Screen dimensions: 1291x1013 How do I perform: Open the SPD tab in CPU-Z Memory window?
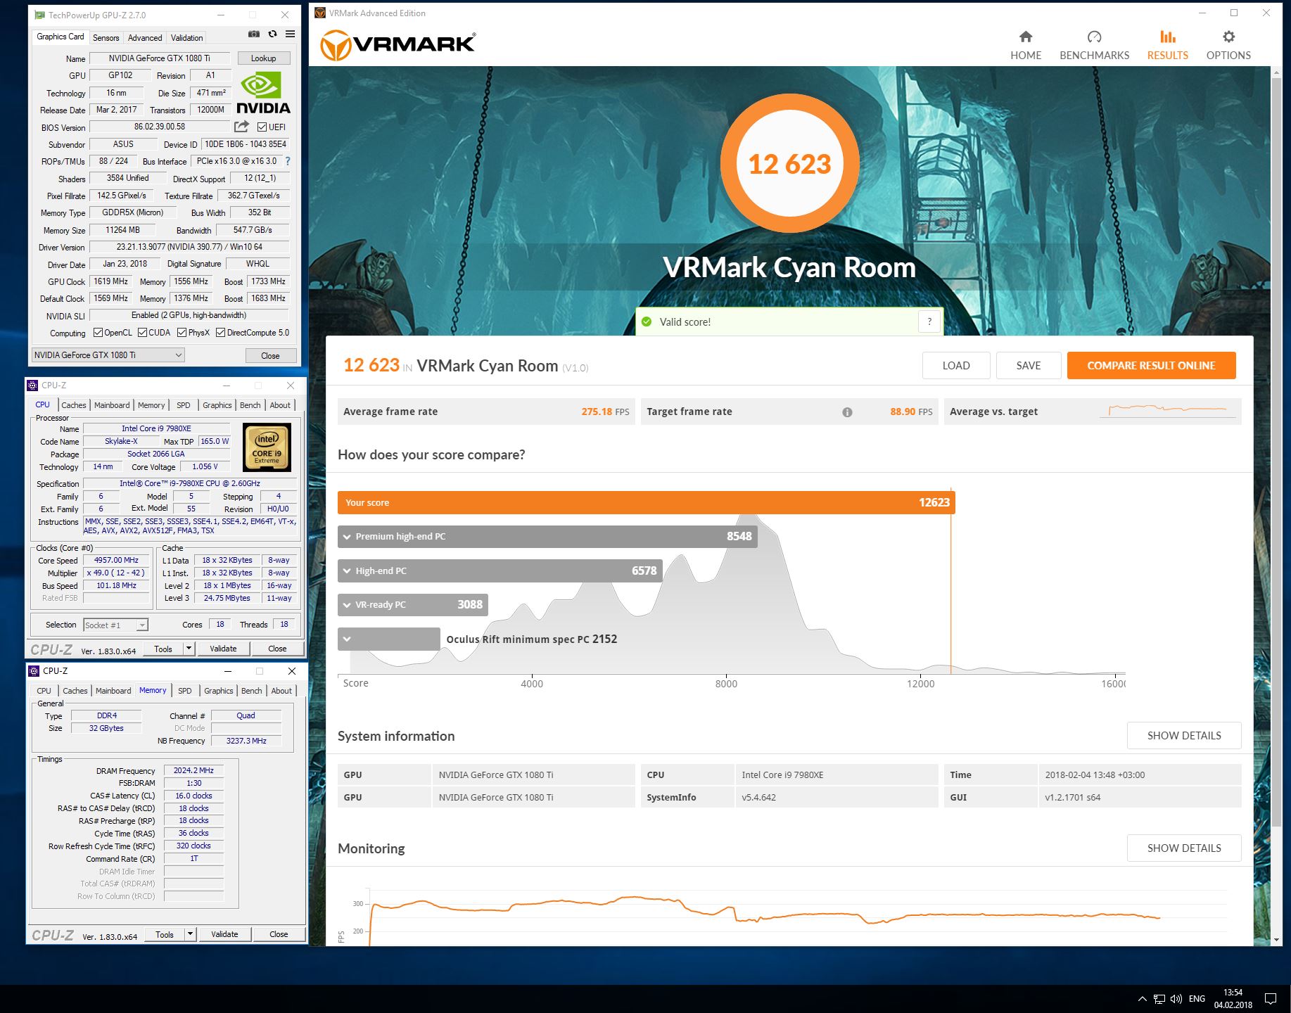[185, 691]
